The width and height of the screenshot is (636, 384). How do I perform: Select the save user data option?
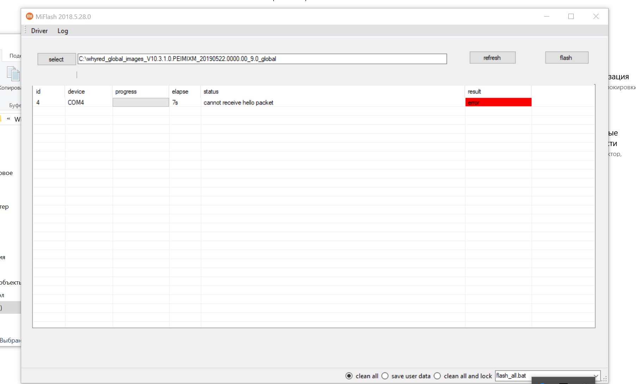click(x=406, y=376)
